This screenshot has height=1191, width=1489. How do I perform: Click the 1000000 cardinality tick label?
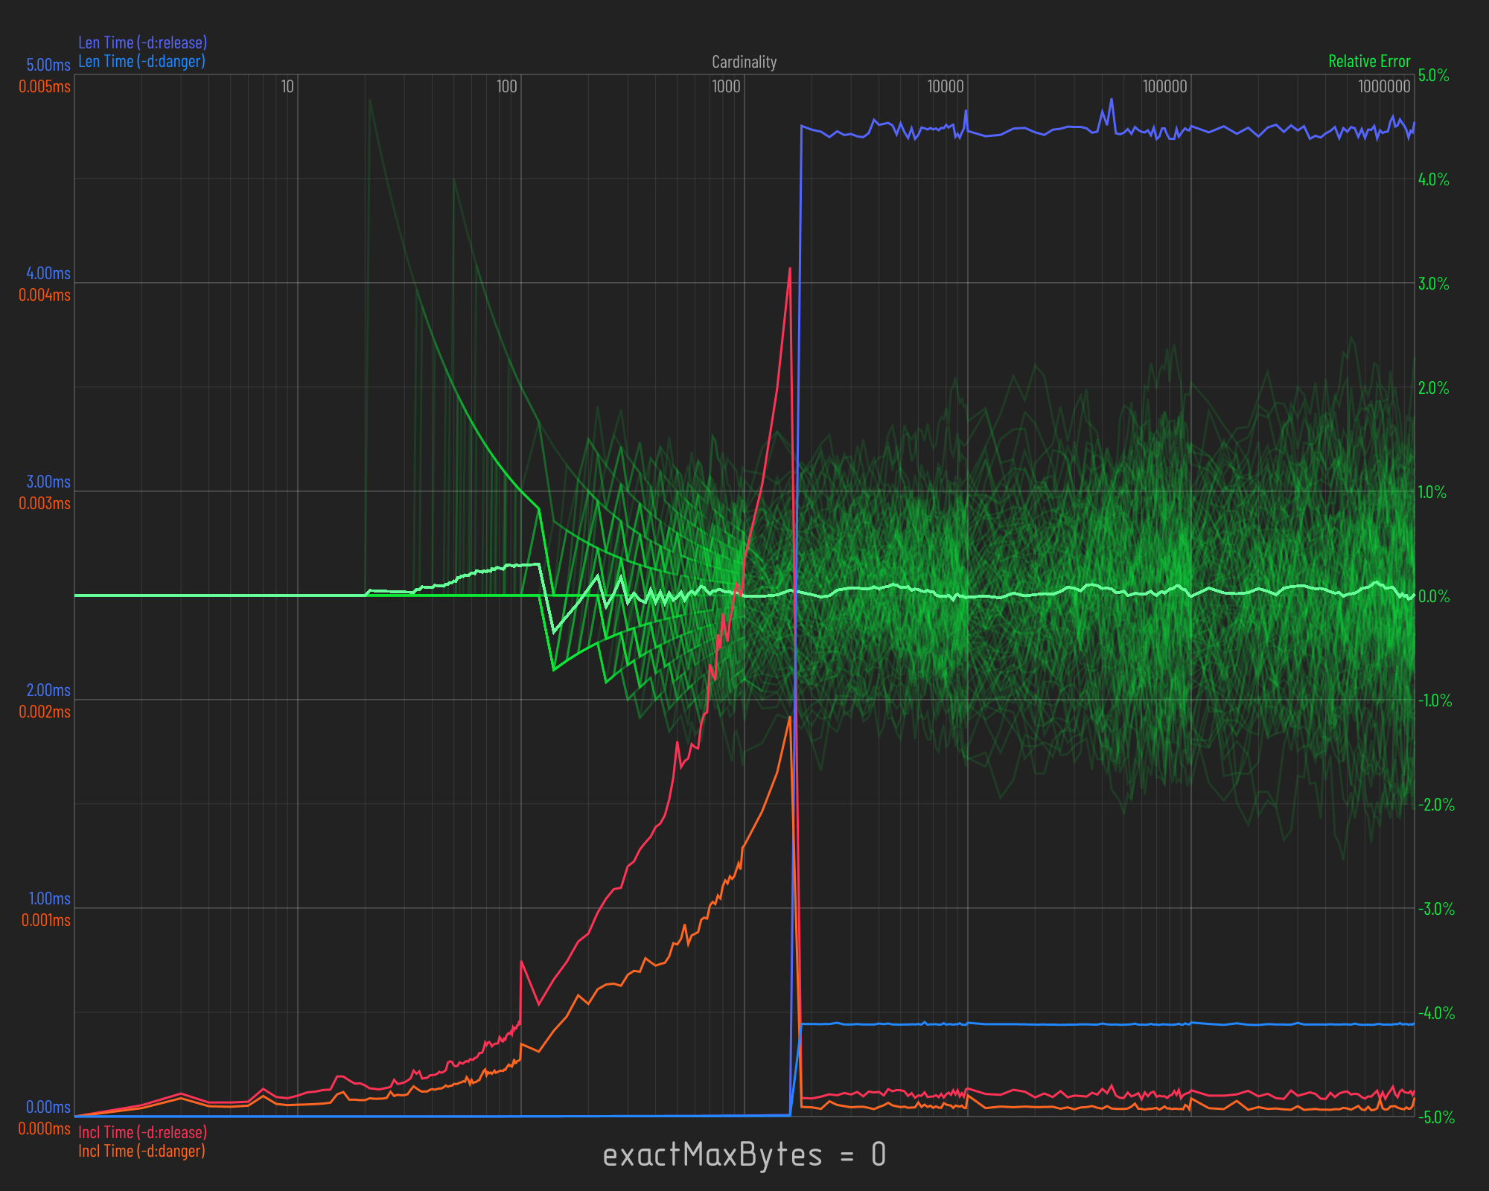coord(1383,86)
